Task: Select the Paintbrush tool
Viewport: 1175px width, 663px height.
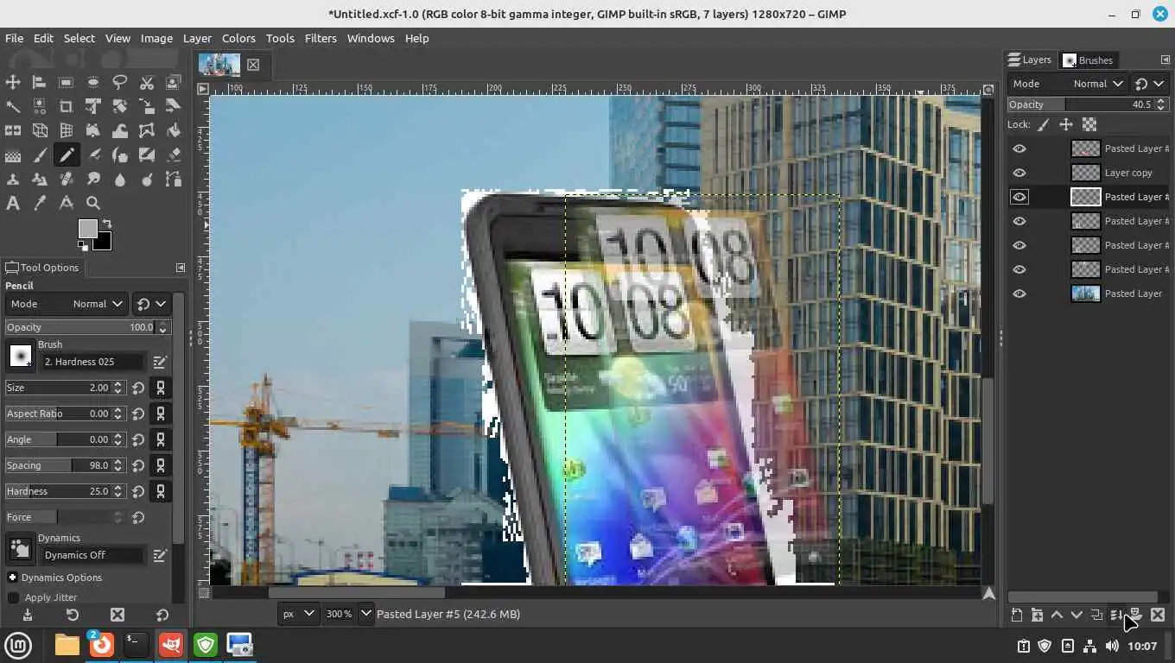Action: pyautogui.click(x=39, y=155)
